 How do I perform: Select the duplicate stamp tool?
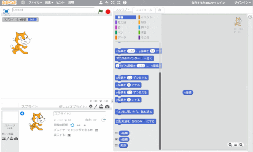101,3
